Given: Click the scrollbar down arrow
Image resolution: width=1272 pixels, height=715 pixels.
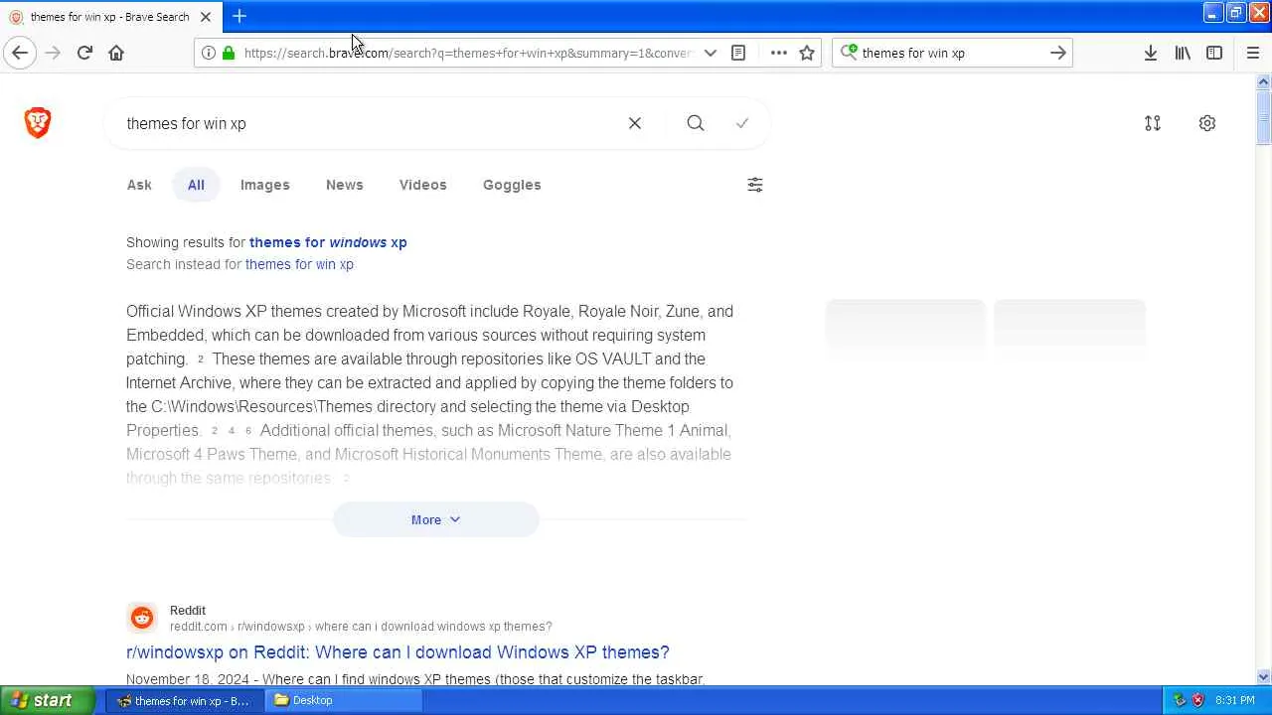Looking at the screenshot, I should click(1263, 676).
